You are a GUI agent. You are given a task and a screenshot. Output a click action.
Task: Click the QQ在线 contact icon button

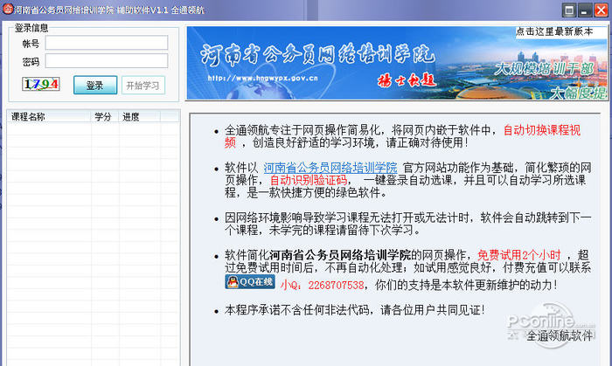[x=250, y=282]
